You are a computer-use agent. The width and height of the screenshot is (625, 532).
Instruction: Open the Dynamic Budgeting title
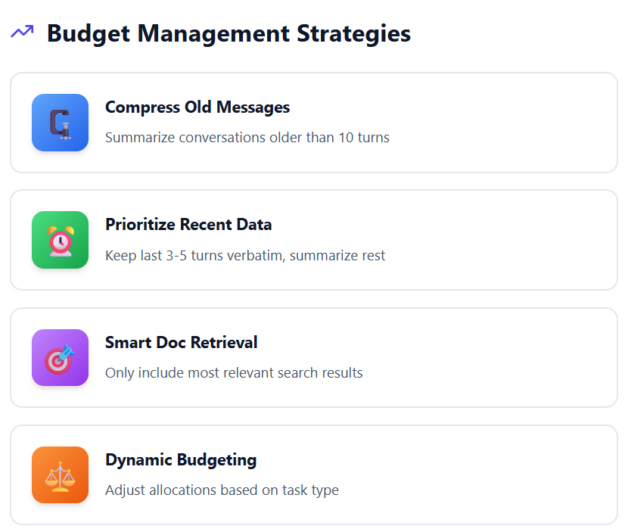coord(181,459)
